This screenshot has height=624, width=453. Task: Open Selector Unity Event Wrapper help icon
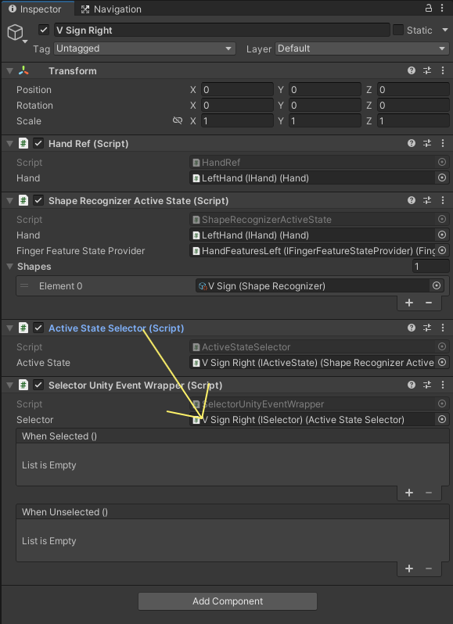pos(412,385)
